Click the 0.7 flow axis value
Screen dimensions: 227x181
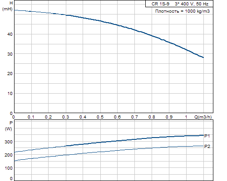click(x=134, y=117)
